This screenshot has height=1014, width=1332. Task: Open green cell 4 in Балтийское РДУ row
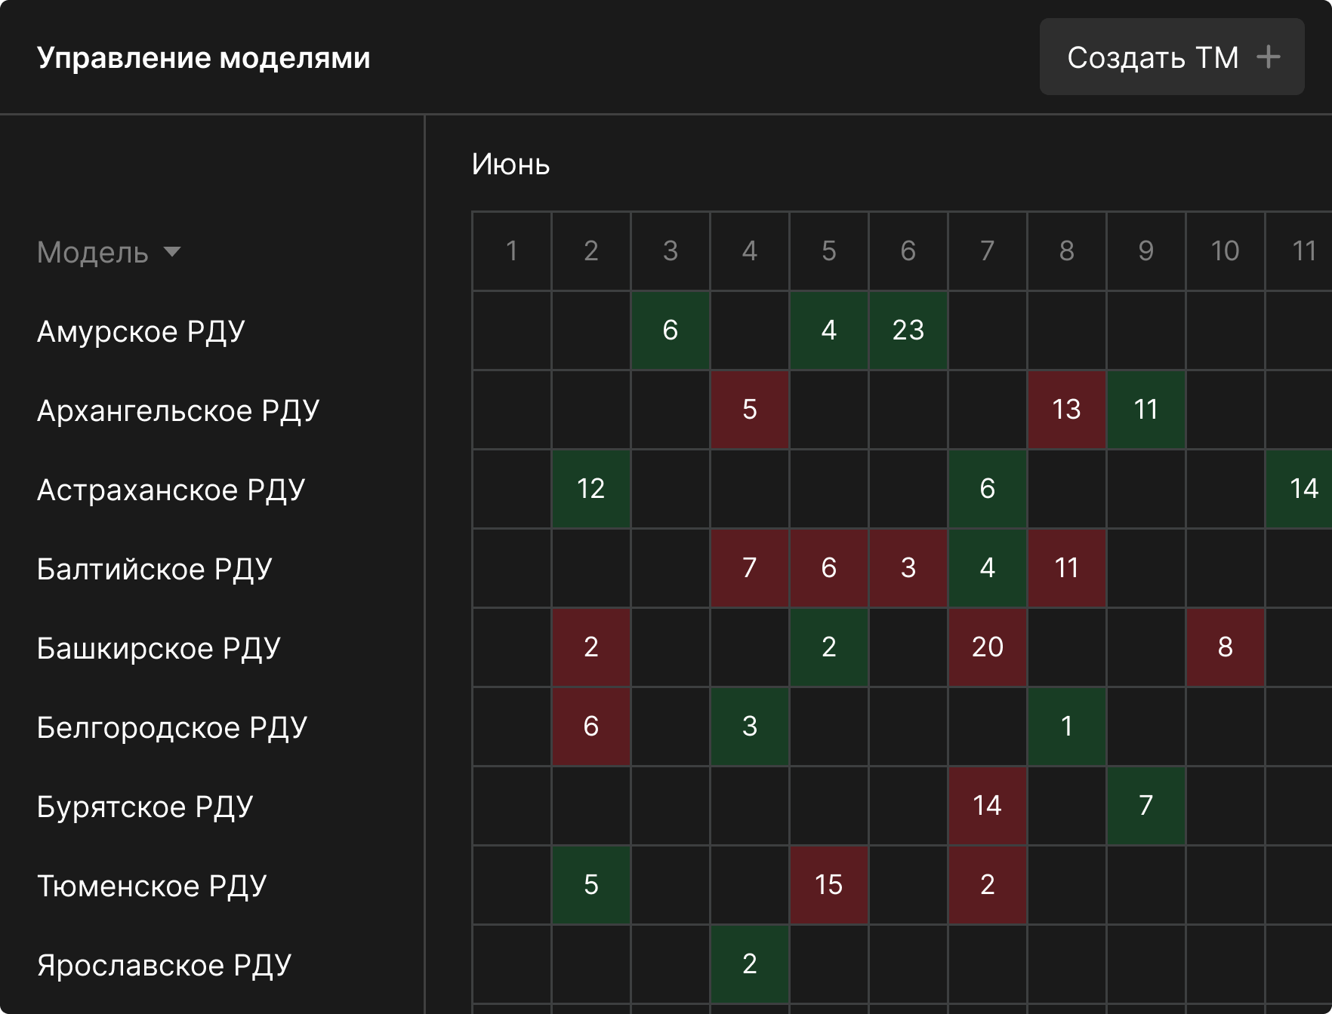pos(988,568)
